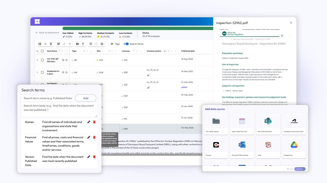Viewport: 327px width, 183px height.
Task: Click the trash delete icon in the toolbar
Action: click(x=51, y=44)
